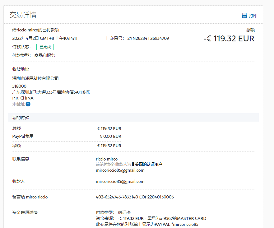The width and height of the screenshot is (274, 228).
Task: Click the street address line with 龙飞大道333号
Action: (x=51, y=92)
